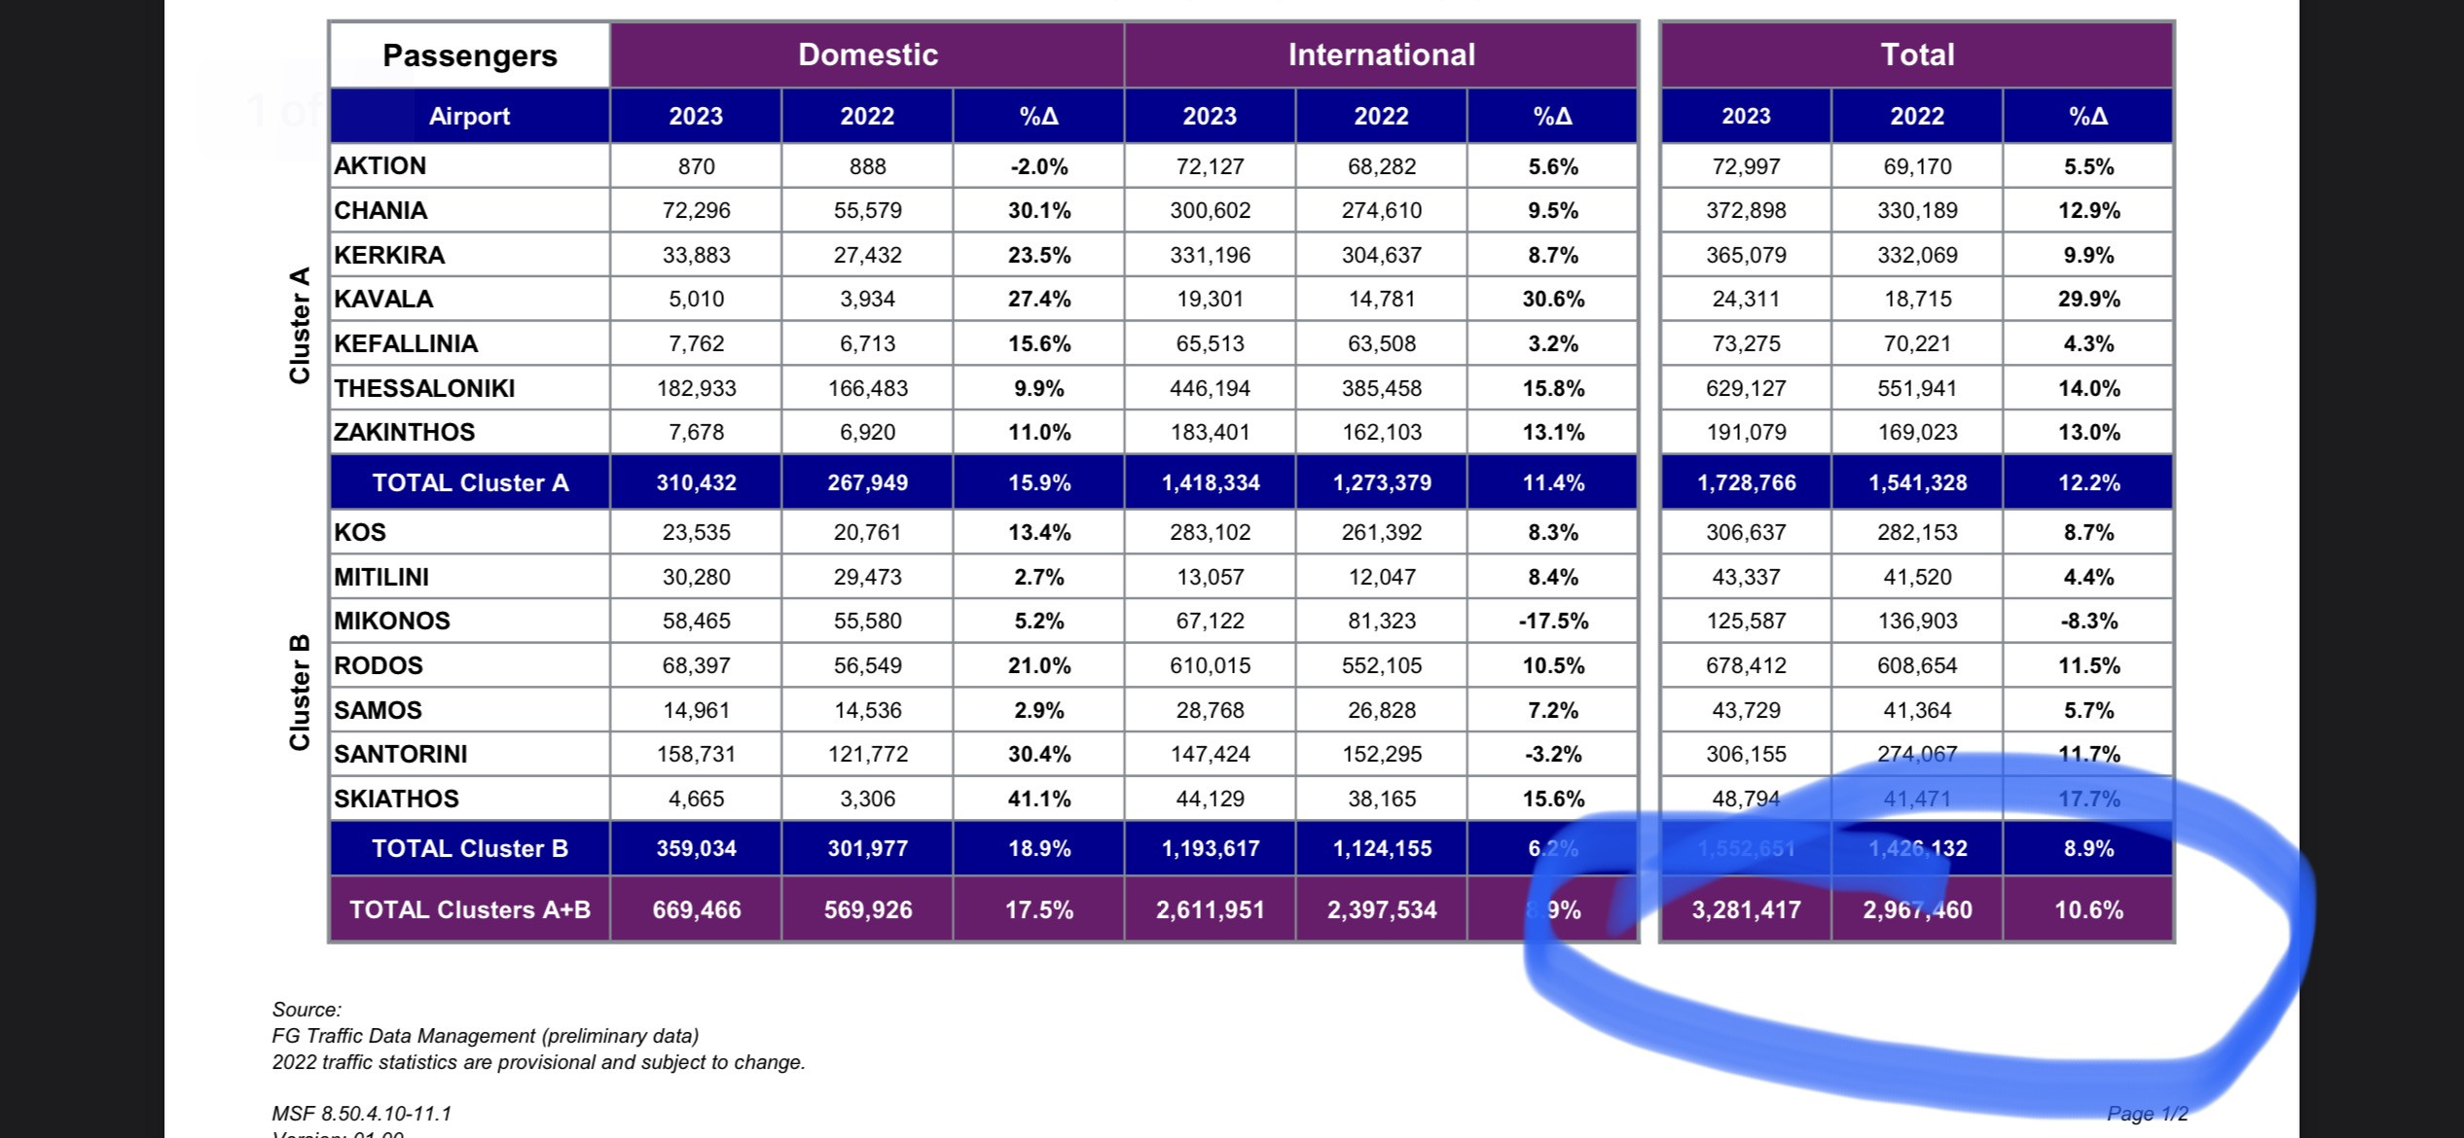Image resolution: width=2464 pixels, height=1138 pixels.
Task: Click the MIKONOS airport row label
Action: [x=392, y=621]
